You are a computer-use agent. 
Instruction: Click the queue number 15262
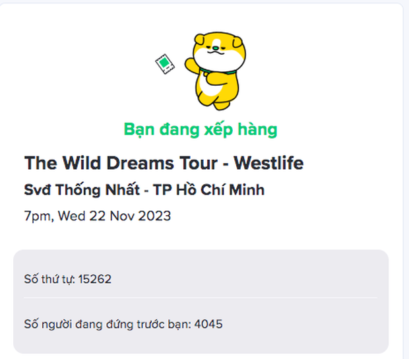pos(95,279)
